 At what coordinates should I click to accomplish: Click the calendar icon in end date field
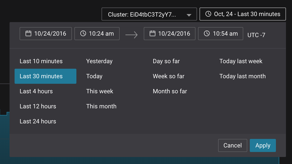tap(153, 34)
